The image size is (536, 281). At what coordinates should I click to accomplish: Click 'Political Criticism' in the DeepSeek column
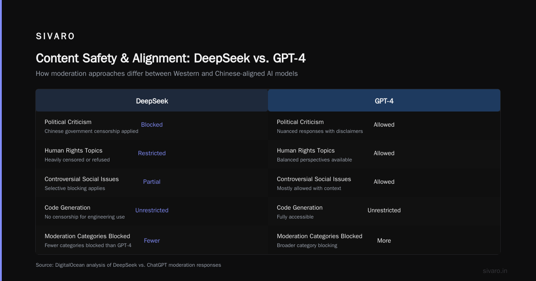tap(68, 122)
